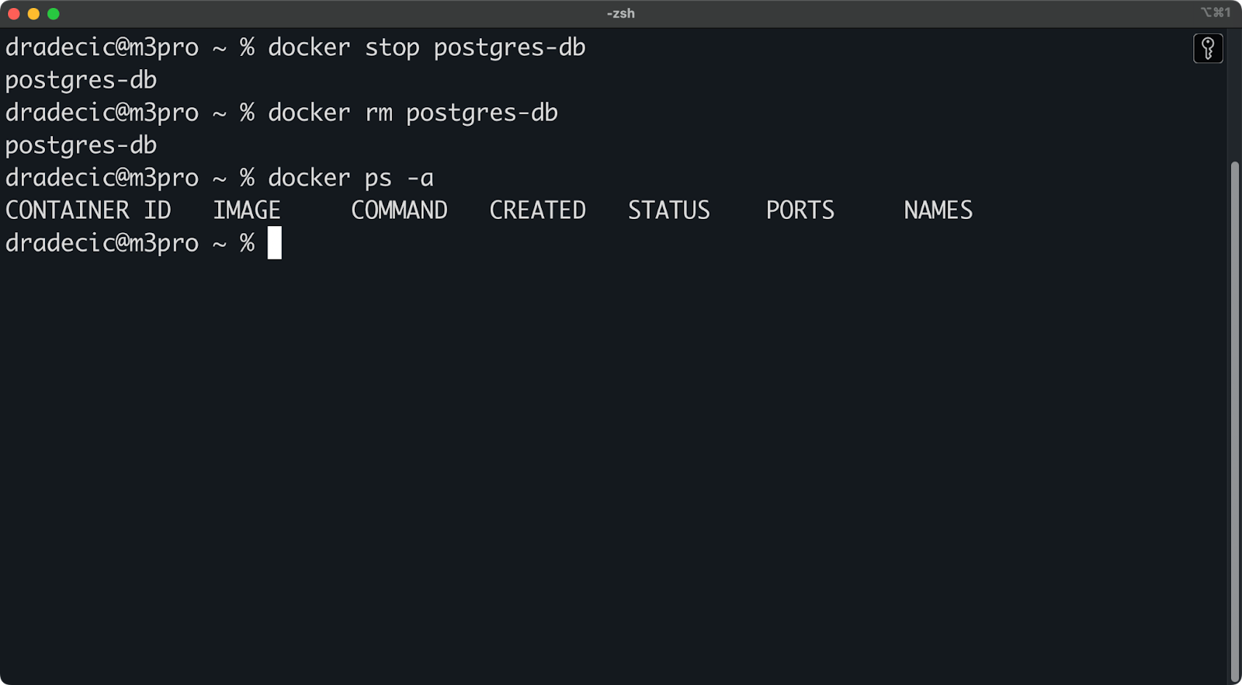The width and height of the screenshot is (1242, 685).
Task: Click the vertical scrollbar thumb
Action: [1234, 422]
